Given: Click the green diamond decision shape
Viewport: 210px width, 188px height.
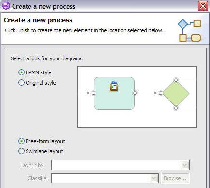Looking at the screenshot, I should click(176, 93).
